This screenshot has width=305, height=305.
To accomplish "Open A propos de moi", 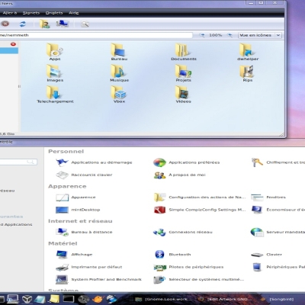I will [x=179, y=175].
